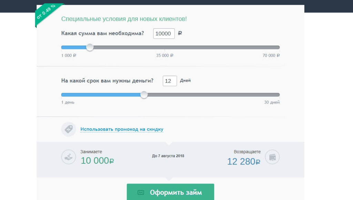
Task: Click the '30 дней' maximum term label
Action: (x=272, y=102)
